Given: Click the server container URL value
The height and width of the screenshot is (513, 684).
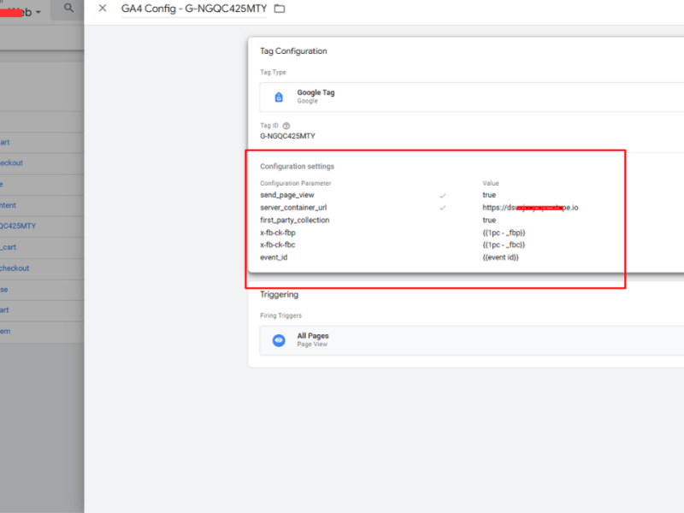Looking at the screenshot, I should pos(530,208).
